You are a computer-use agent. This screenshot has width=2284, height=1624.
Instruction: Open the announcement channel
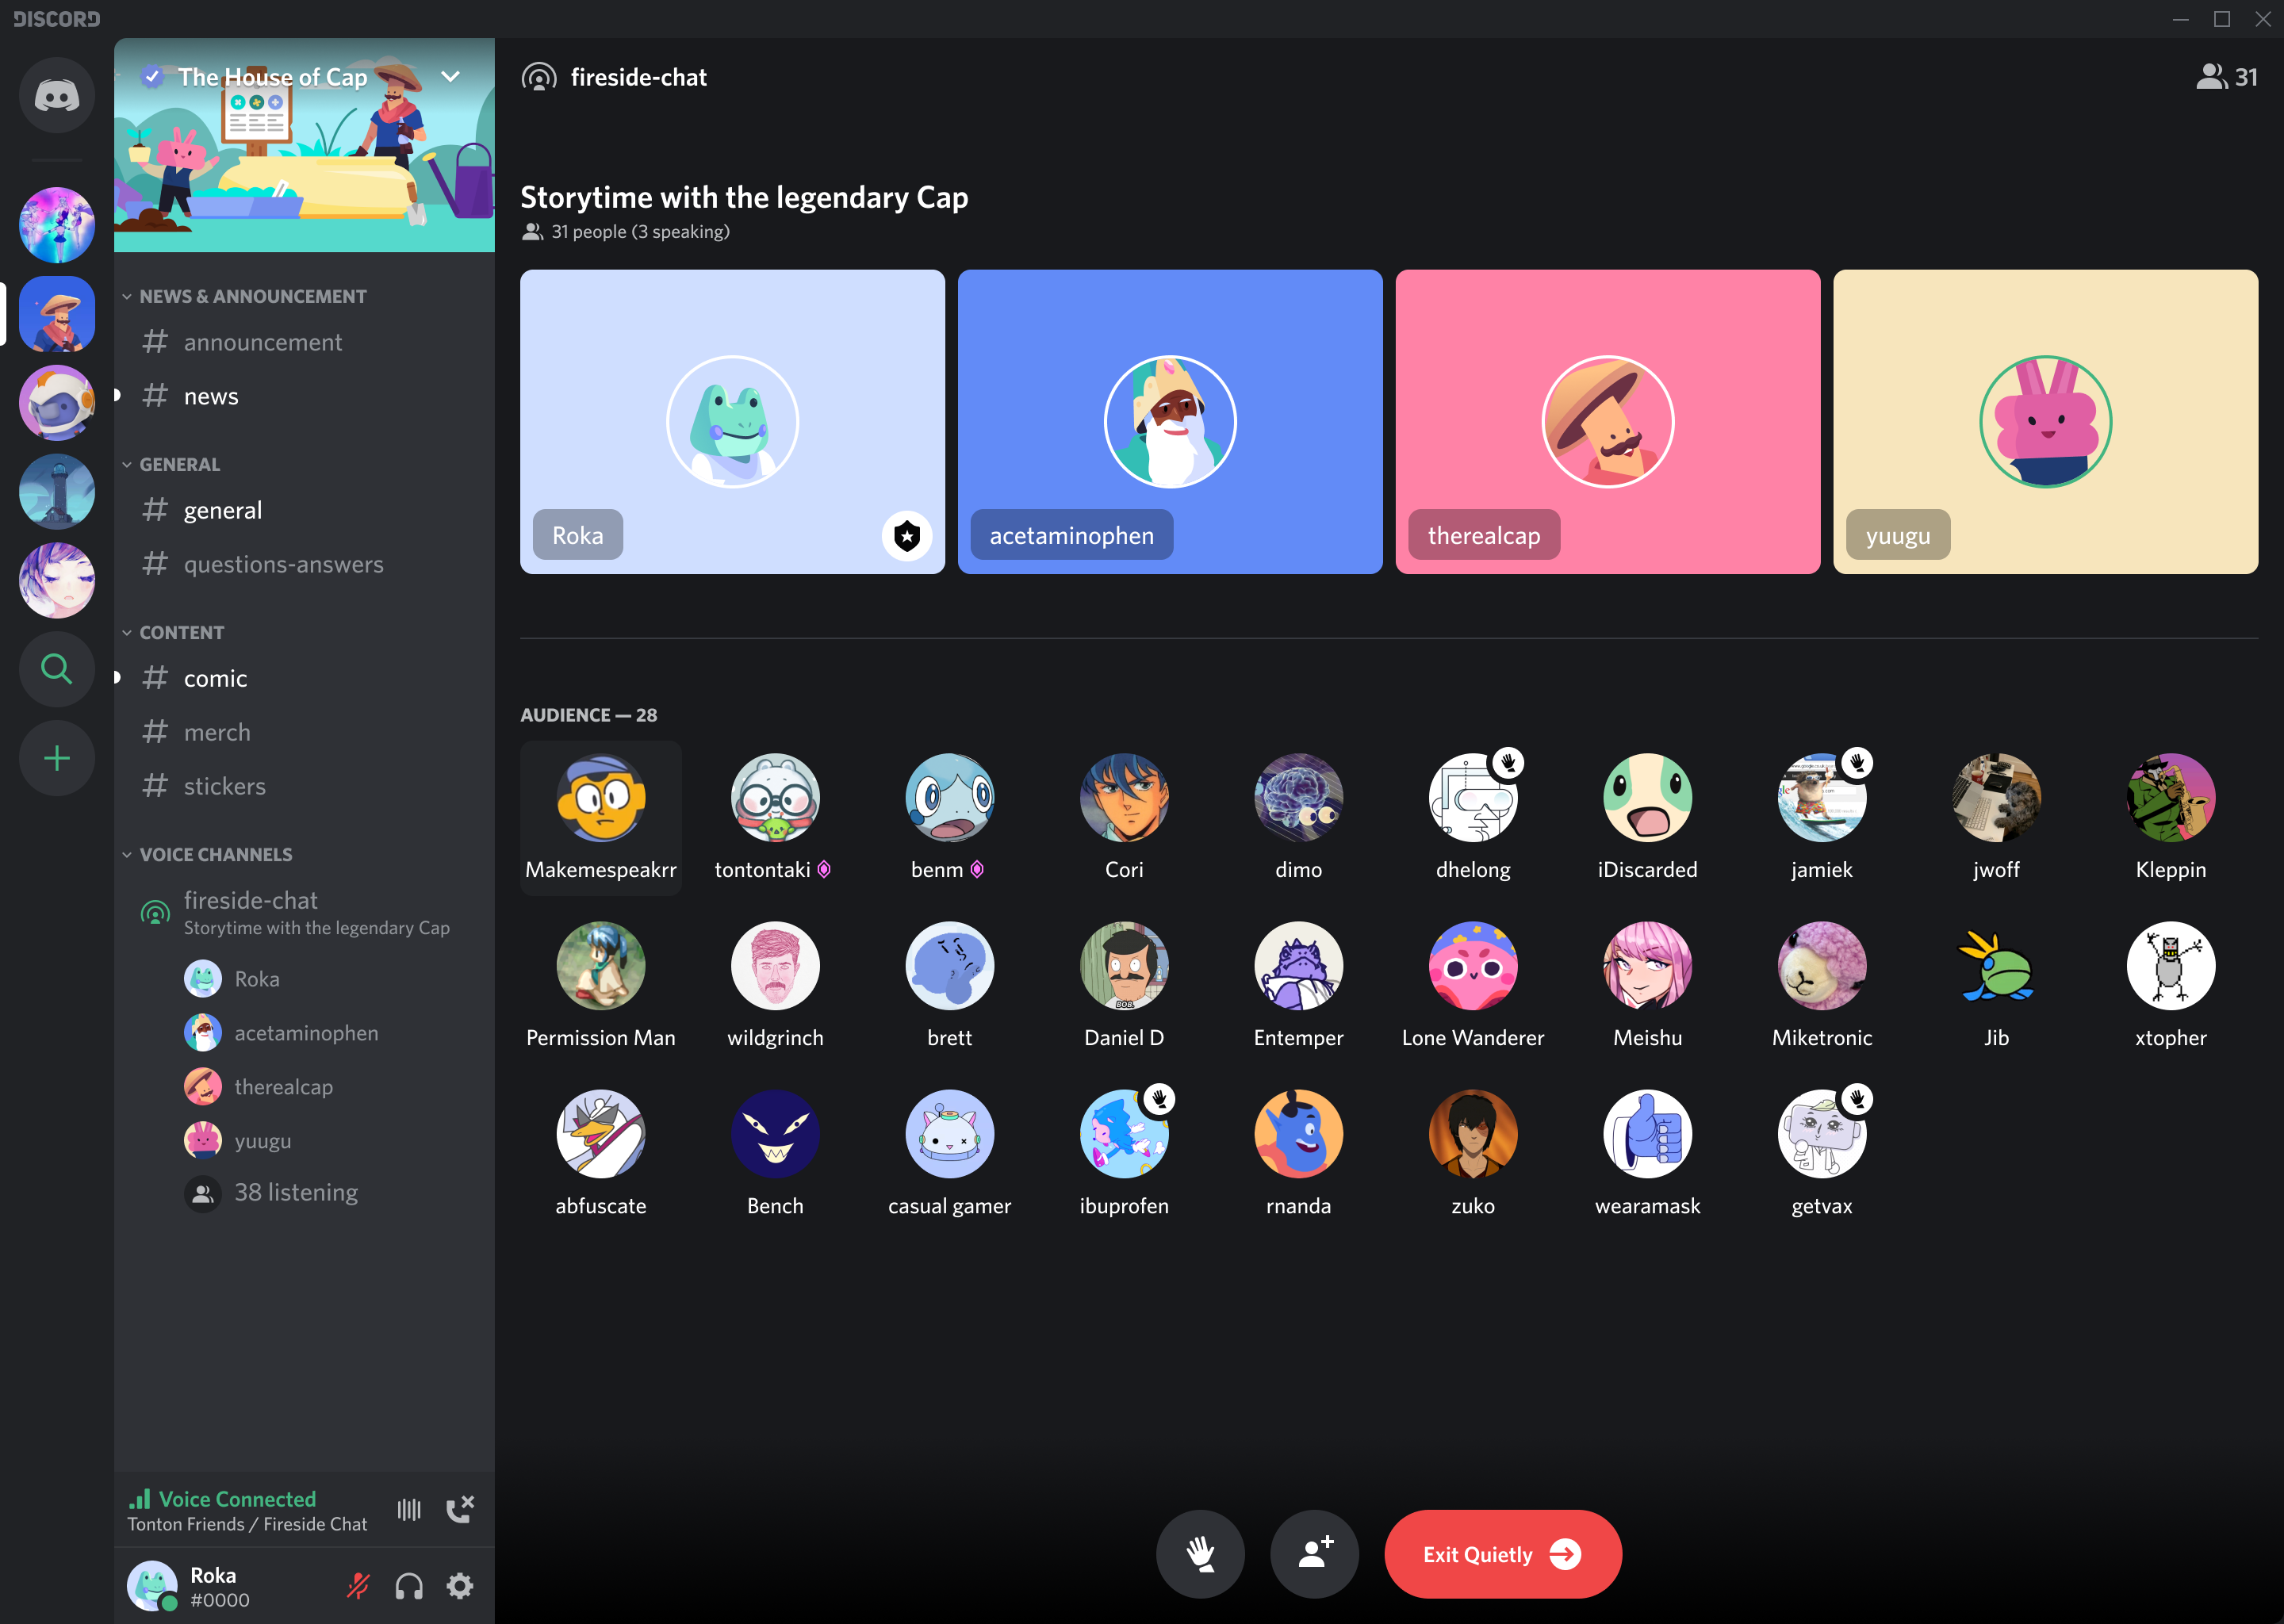coord(263,341)
